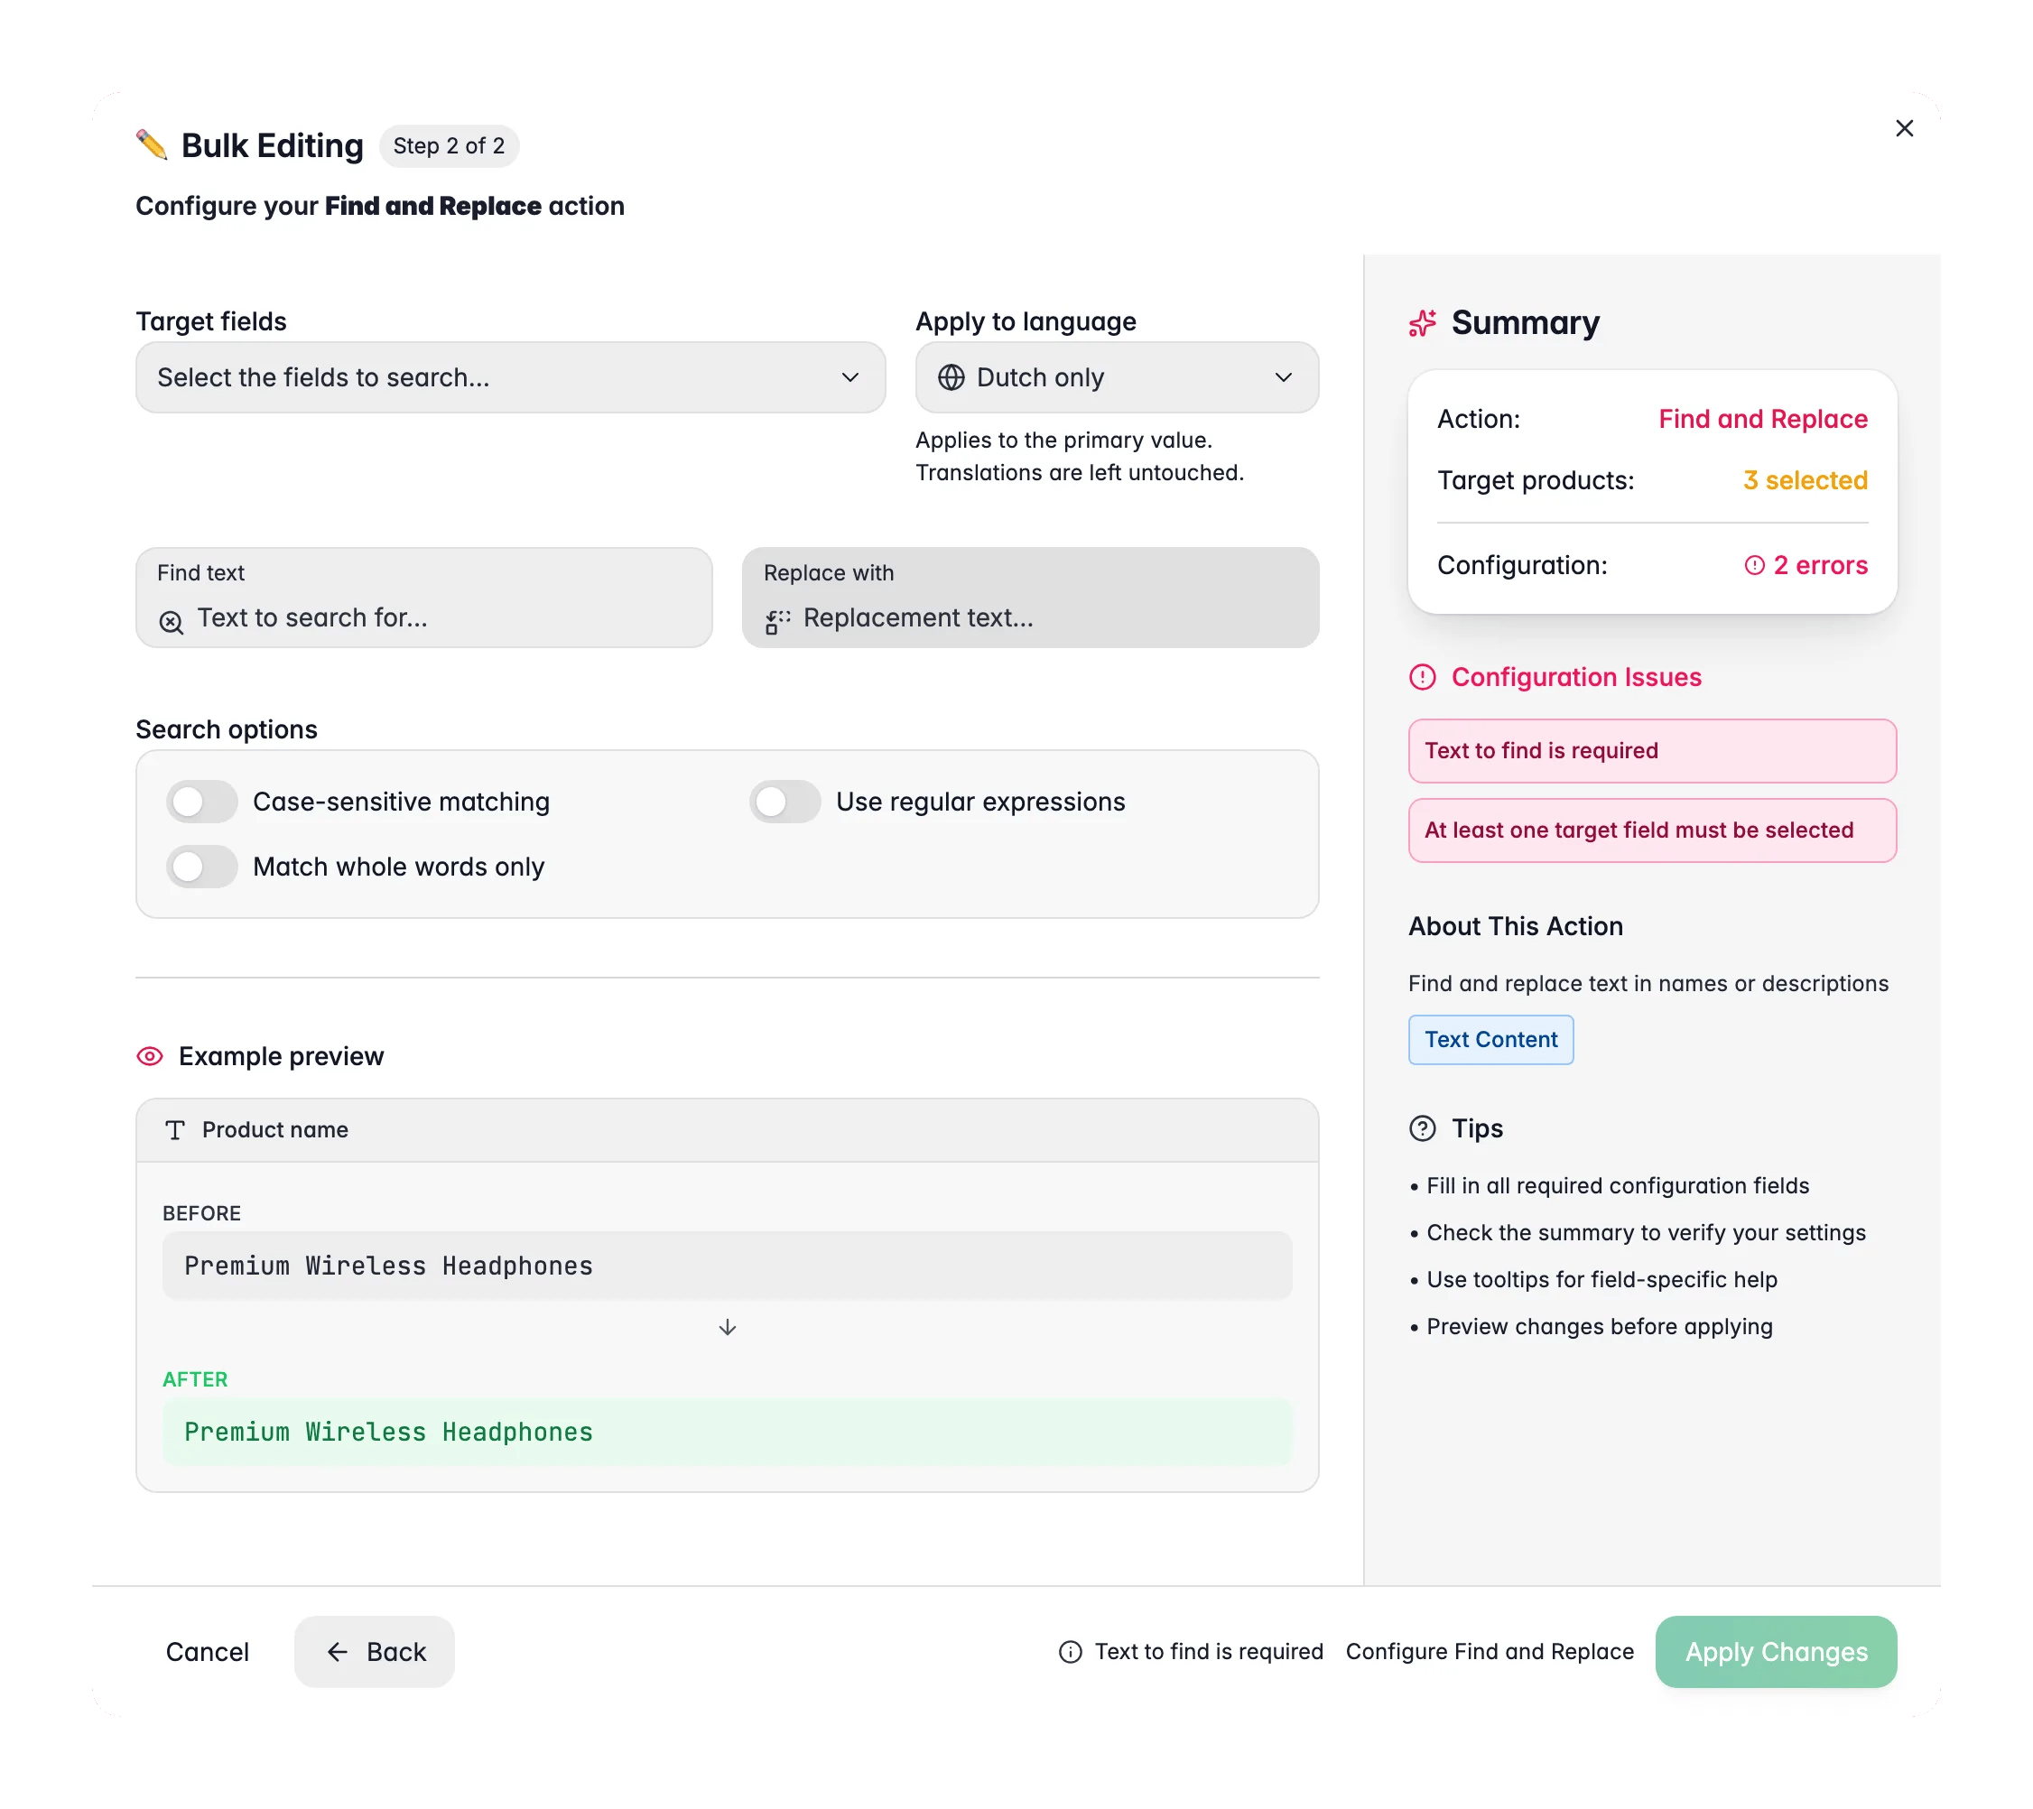Click 'Use tooltips for field-specific help' tip
The height and width of the screenshot is (1809, 2033).
[x=1601, y=1280]
